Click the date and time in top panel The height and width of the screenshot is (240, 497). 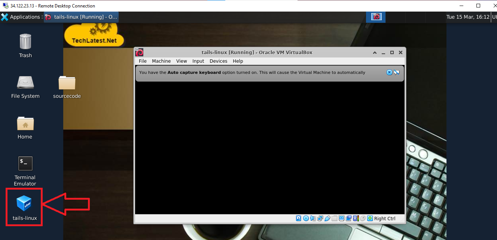[x=468, y=17]
